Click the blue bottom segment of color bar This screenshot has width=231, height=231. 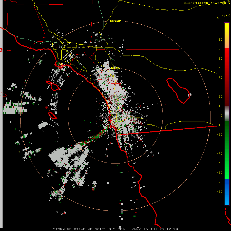(x=227, y=192)
